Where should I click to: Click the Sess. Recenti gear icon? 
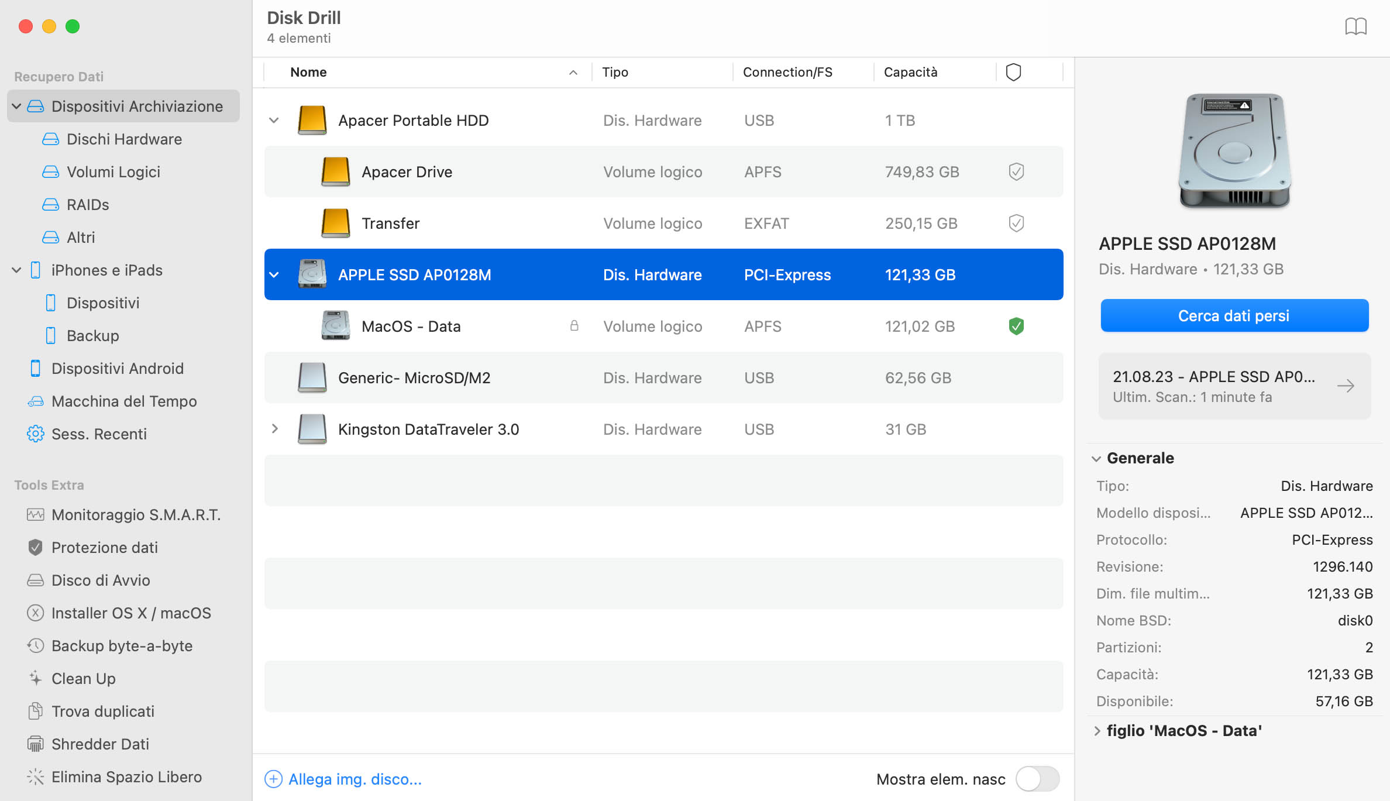pos(36,434)
